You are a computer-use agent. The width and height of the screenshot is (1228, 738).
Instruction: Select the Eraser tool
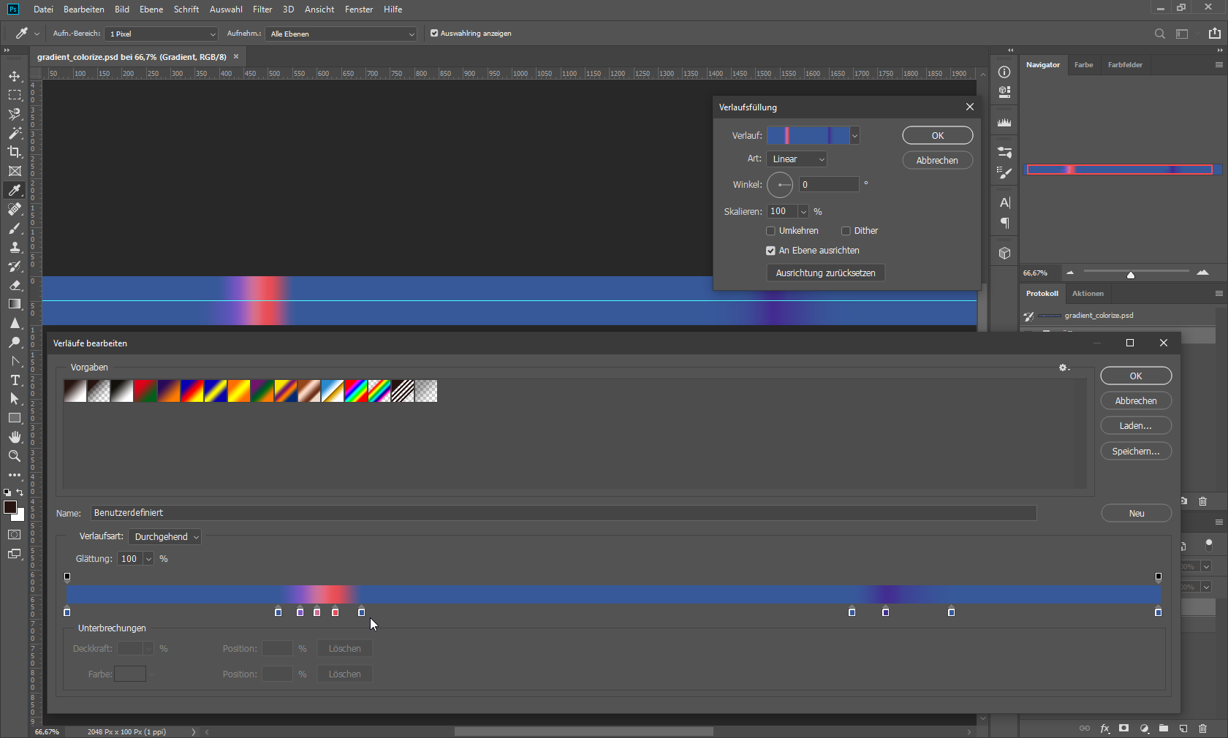15,285
